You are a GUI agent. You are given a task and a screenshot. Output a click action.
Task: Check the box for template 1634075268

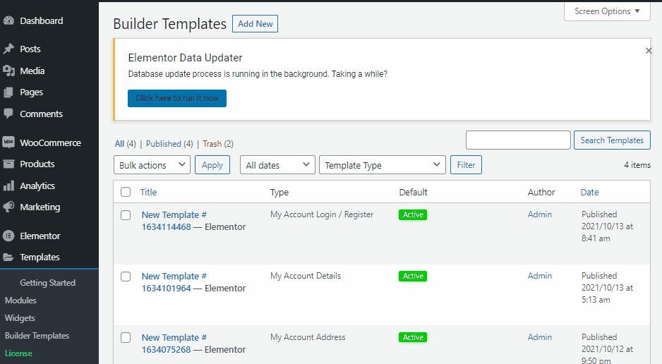tap(126, 337)
